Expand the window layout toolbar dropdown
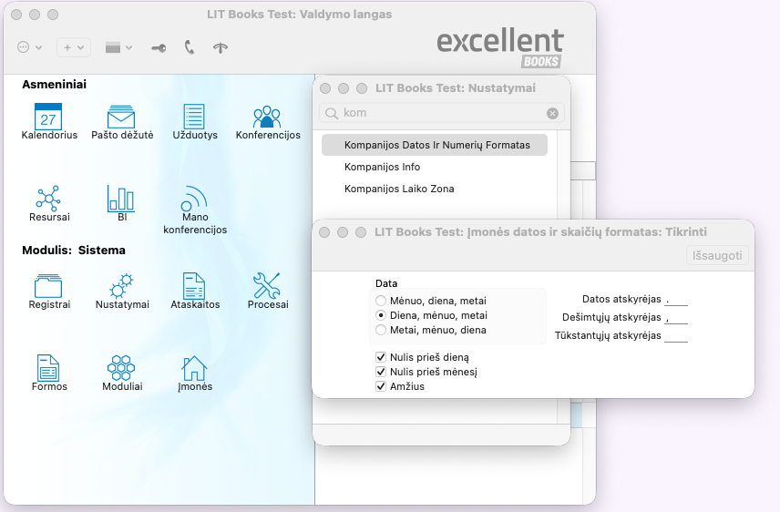780x512 pixels. (x=118, y=47)
